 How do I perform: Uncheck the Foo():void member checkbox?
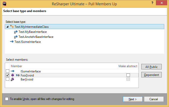click(x=8, y=75)
